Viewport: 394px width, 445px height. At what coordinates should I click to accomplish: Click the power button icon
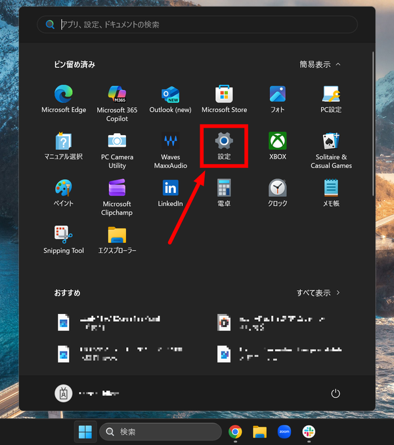click(336, 394)
